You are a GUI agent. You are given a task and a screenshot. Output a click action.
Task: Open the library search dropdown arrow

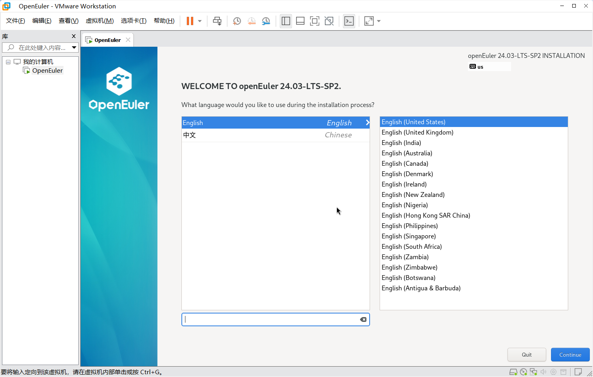pyautogui.click(x=74, y=48)
